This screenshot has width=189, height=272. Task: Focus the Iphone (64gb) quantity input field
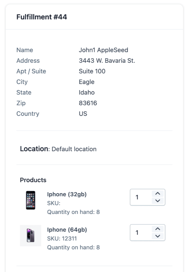coord(147,233)
